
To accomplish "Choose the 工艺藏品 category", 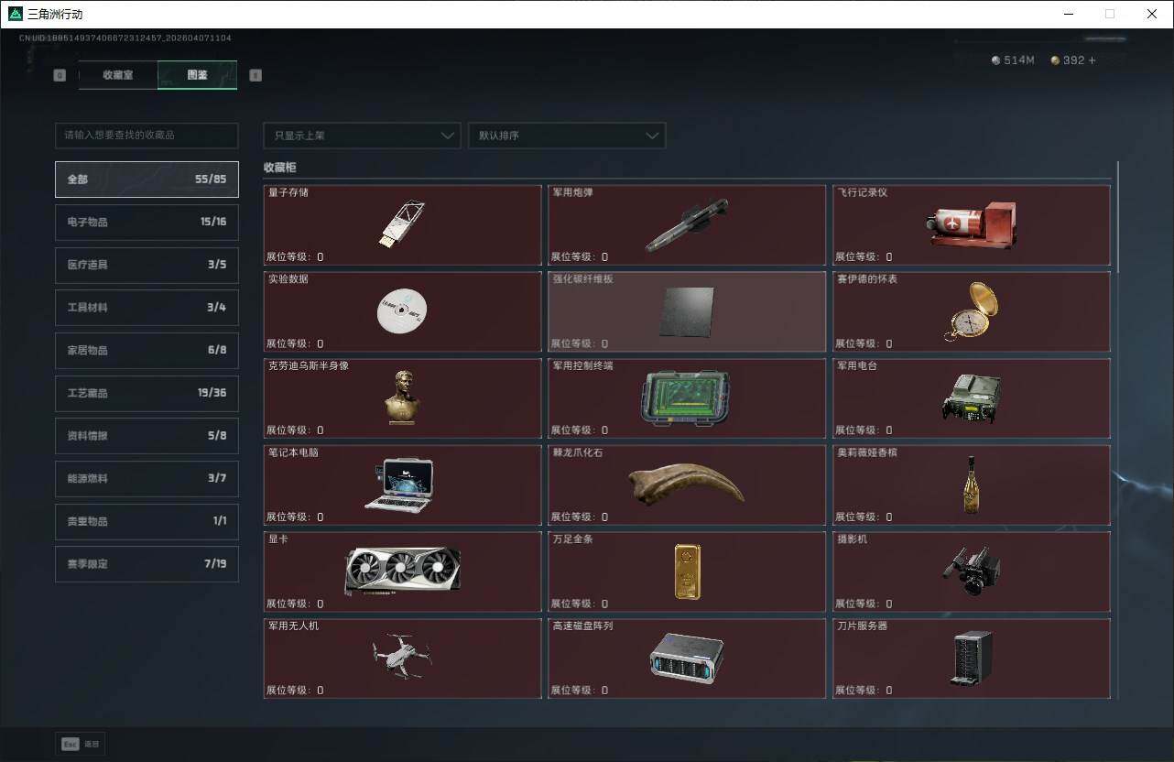I will pos(147,393).
